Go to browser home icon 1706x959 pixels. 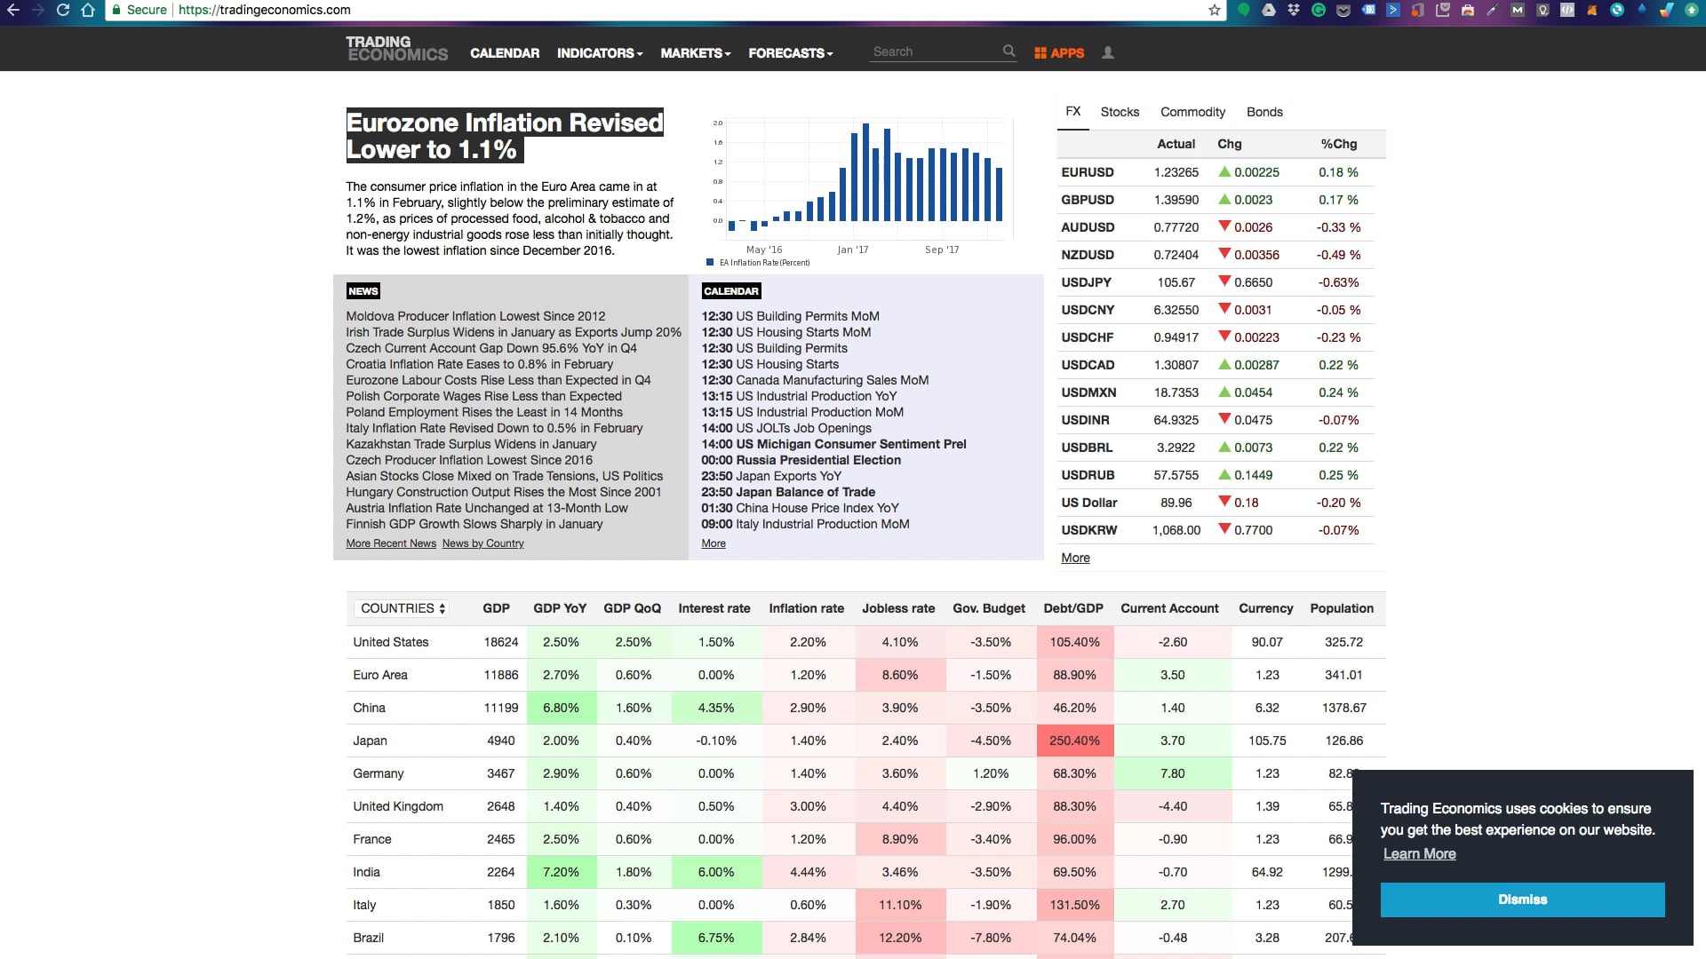click(87, 10)
